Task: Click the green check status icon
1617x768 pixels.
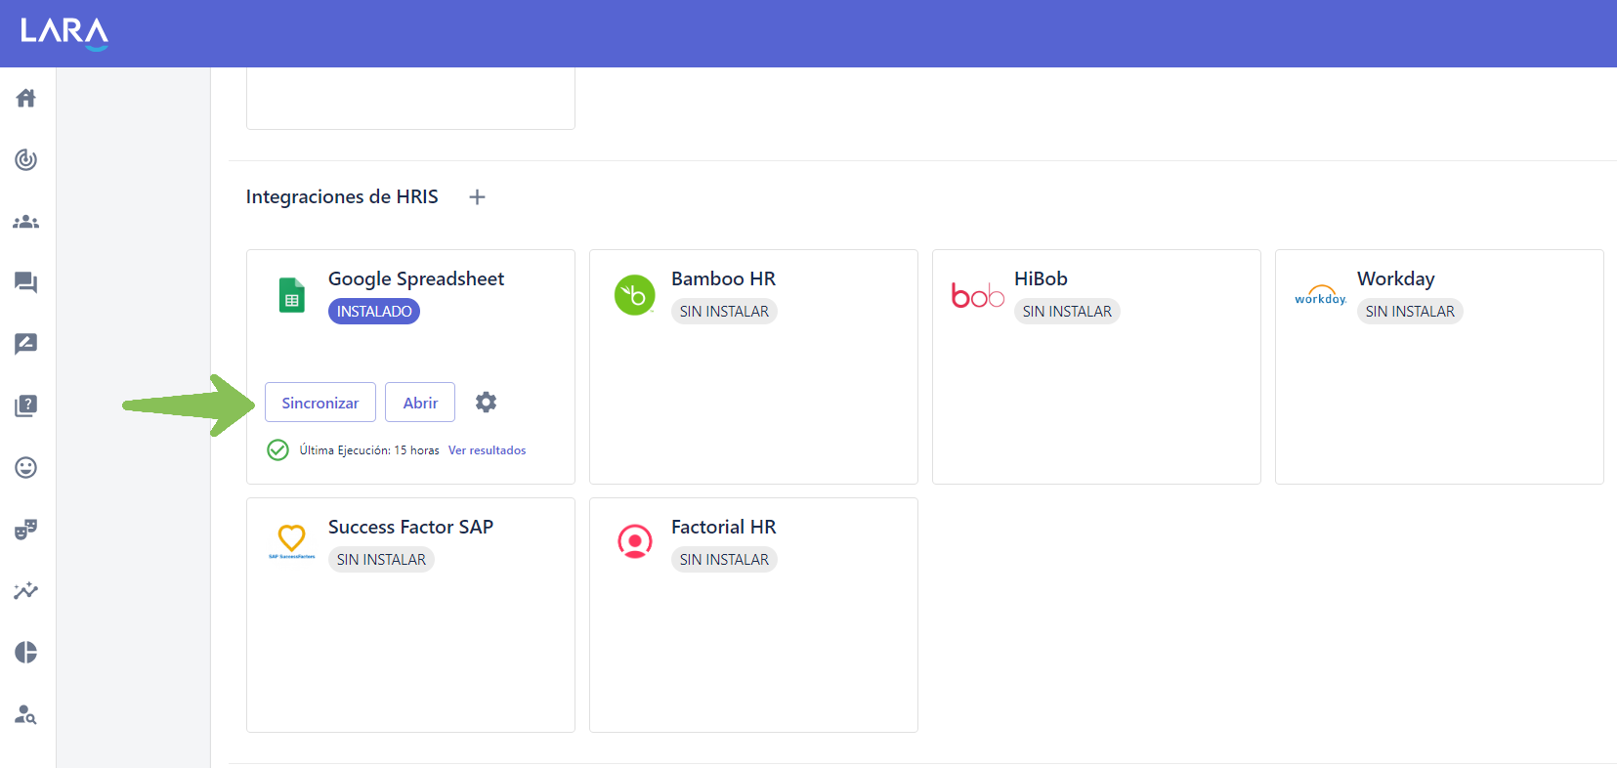Action: click(277, 449)
